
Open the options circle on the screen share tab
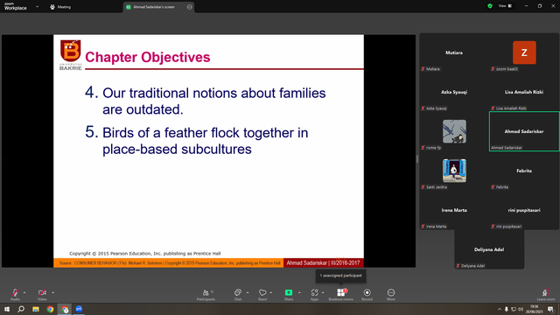[189, 7]
